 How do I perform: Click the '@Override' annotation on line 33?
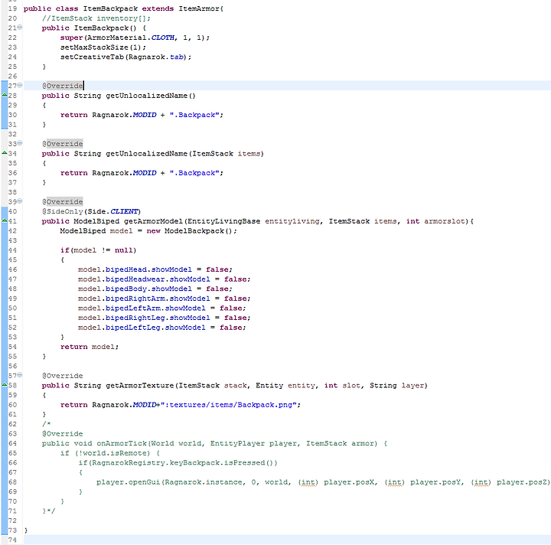click(63, 144)
